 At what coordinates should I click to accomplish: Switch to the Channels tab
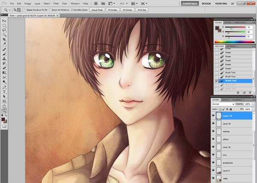[237, 100]
